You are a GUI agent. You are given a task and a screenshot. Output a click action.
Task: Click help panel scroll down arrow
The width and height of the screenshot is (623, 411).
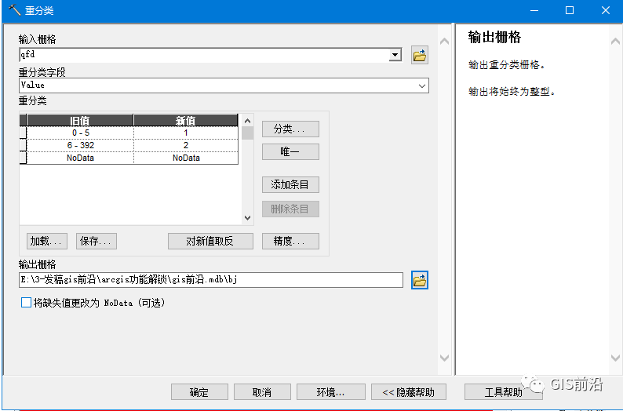(615, 358)
